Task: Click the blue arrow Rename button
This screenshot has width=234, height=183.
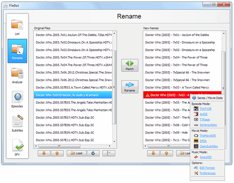Action: click(129, 87)
